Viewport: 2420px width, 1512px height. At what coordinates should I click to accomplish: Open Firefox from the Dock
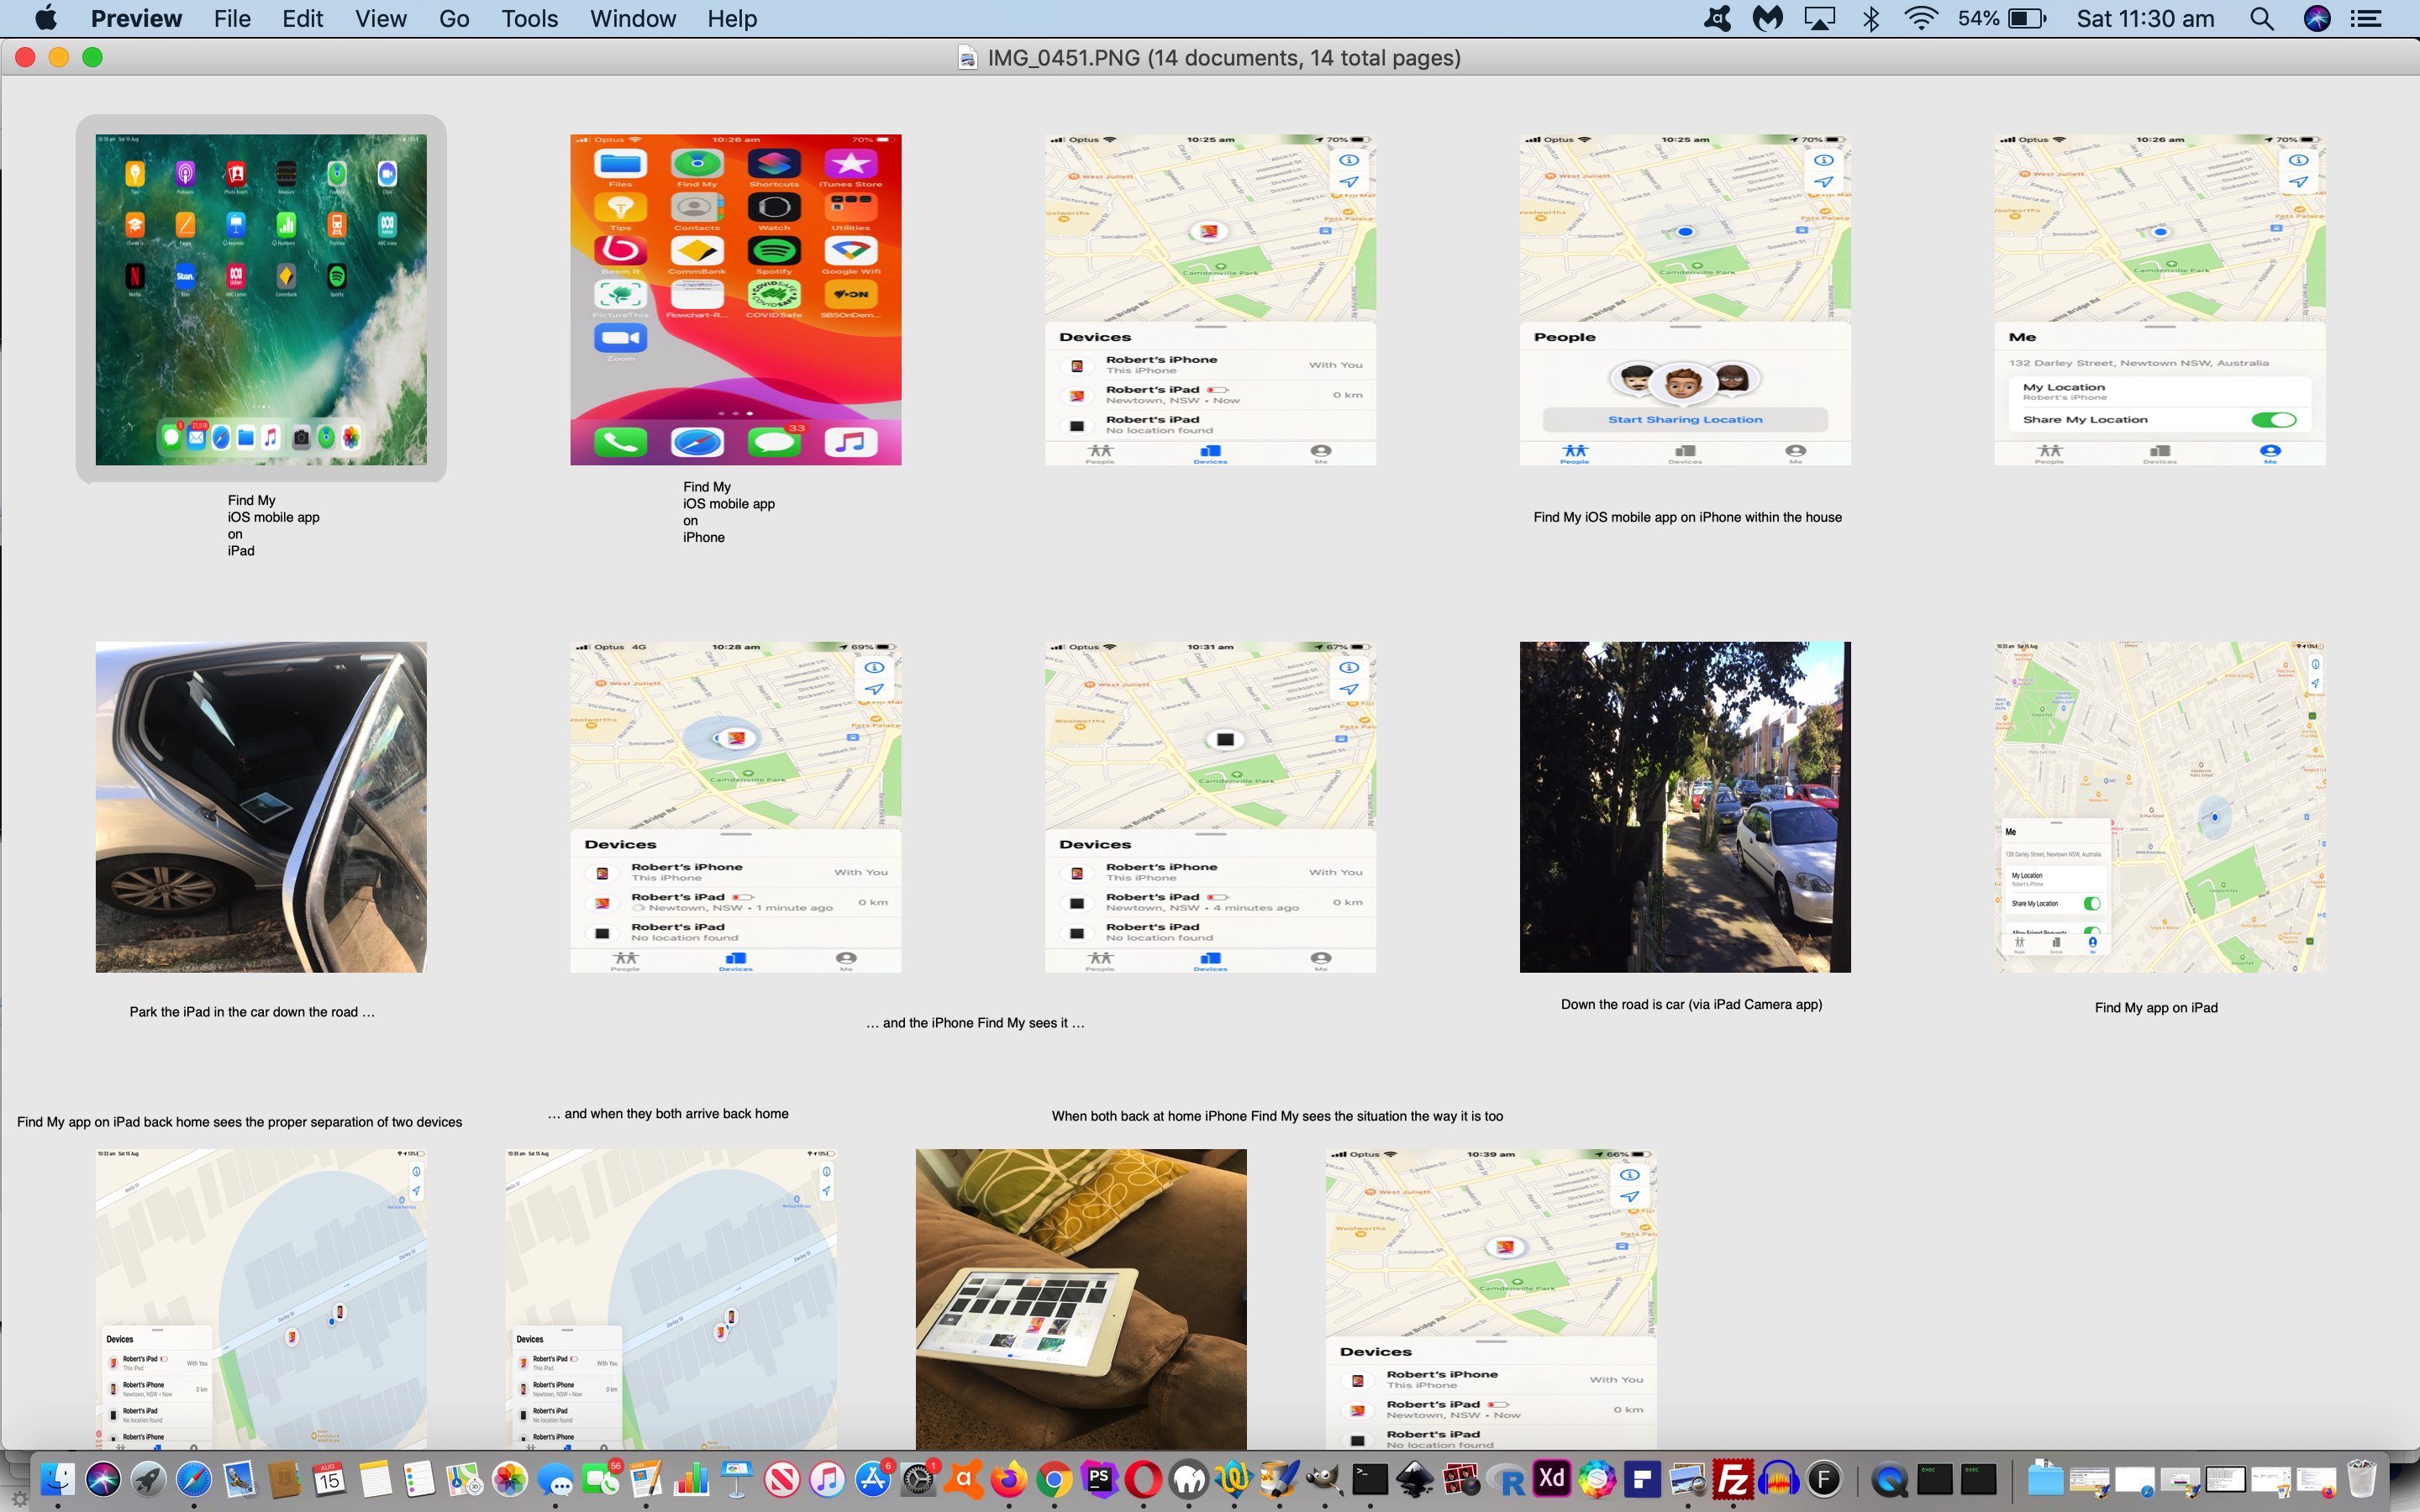(x=1009, y=1479)
